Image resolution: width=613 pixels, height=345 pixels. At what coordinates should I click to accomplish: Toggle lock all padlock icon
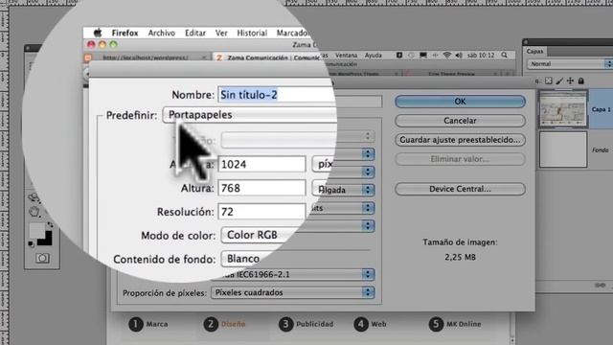(581, 80)
